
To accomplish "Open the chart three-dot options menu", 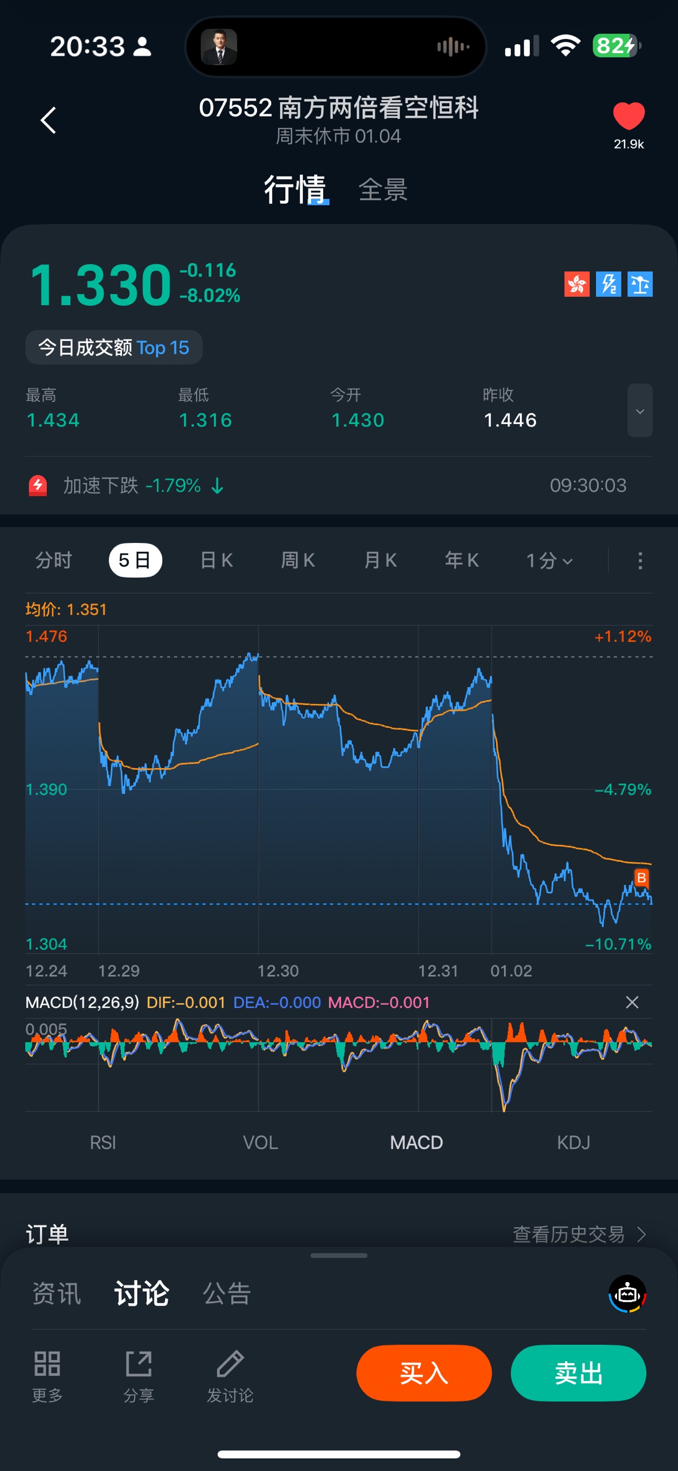I will click(x=640, y=560).
